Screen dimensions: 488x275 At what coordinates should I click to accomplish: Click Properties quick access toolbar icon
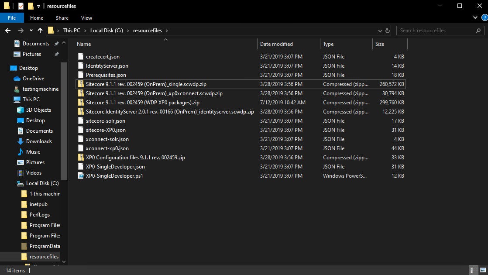pos(21,6)
